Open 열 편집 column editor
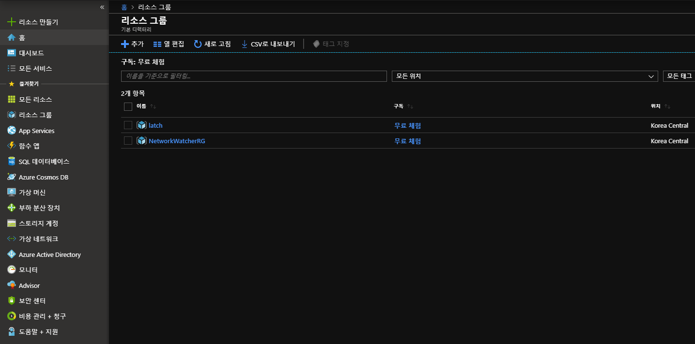 (169, 44)
